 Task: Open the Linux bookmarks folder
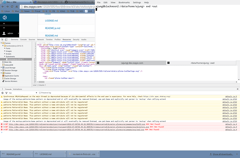[x=6, y=11]
